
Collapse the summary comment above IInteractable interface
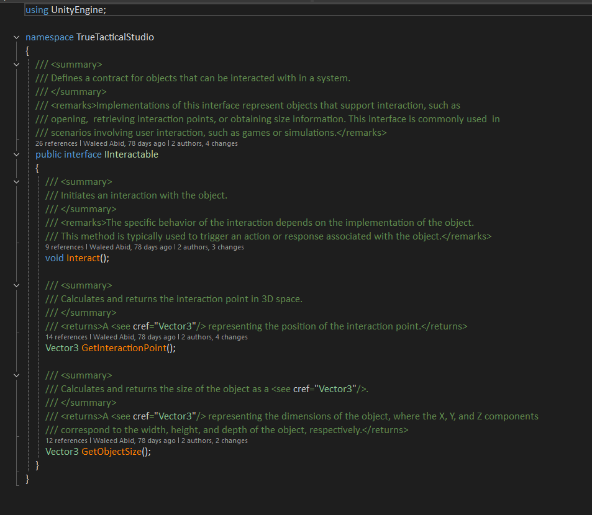click(x=16, y=65)
